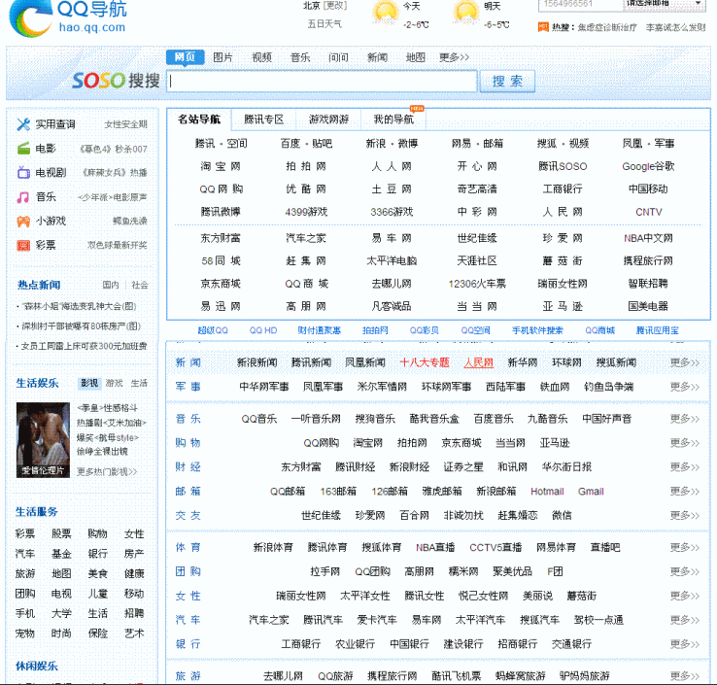Open 世纪佳缘 in the 交友 row
Image resolution: width=717 pixels, height=685 pixels.
(321, 515)
